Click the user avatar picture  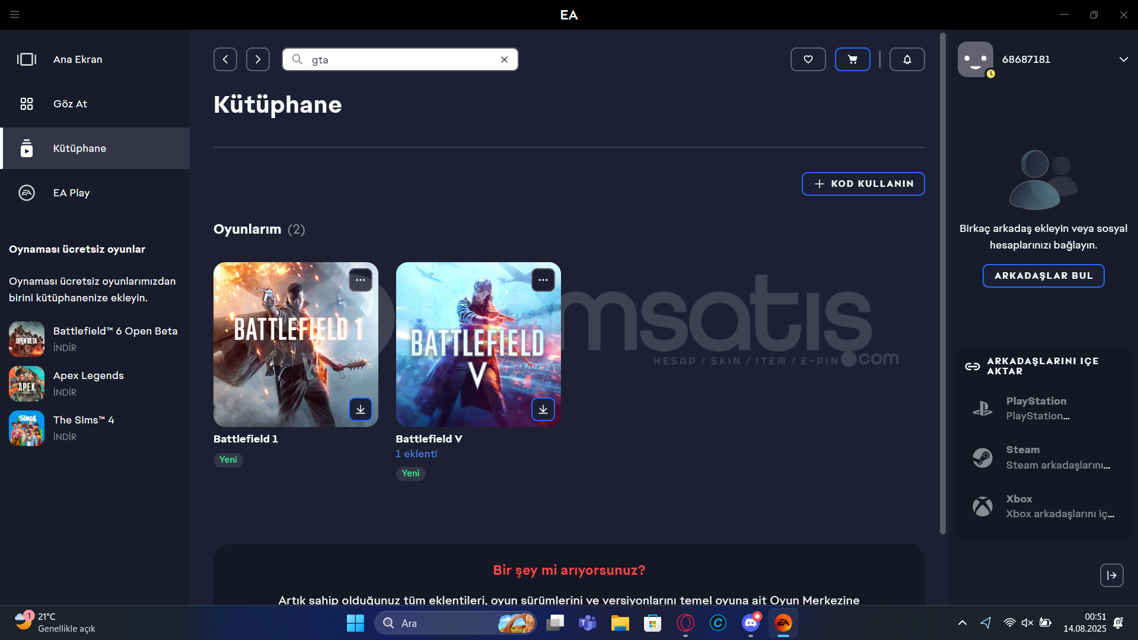[x=976, y=59]
